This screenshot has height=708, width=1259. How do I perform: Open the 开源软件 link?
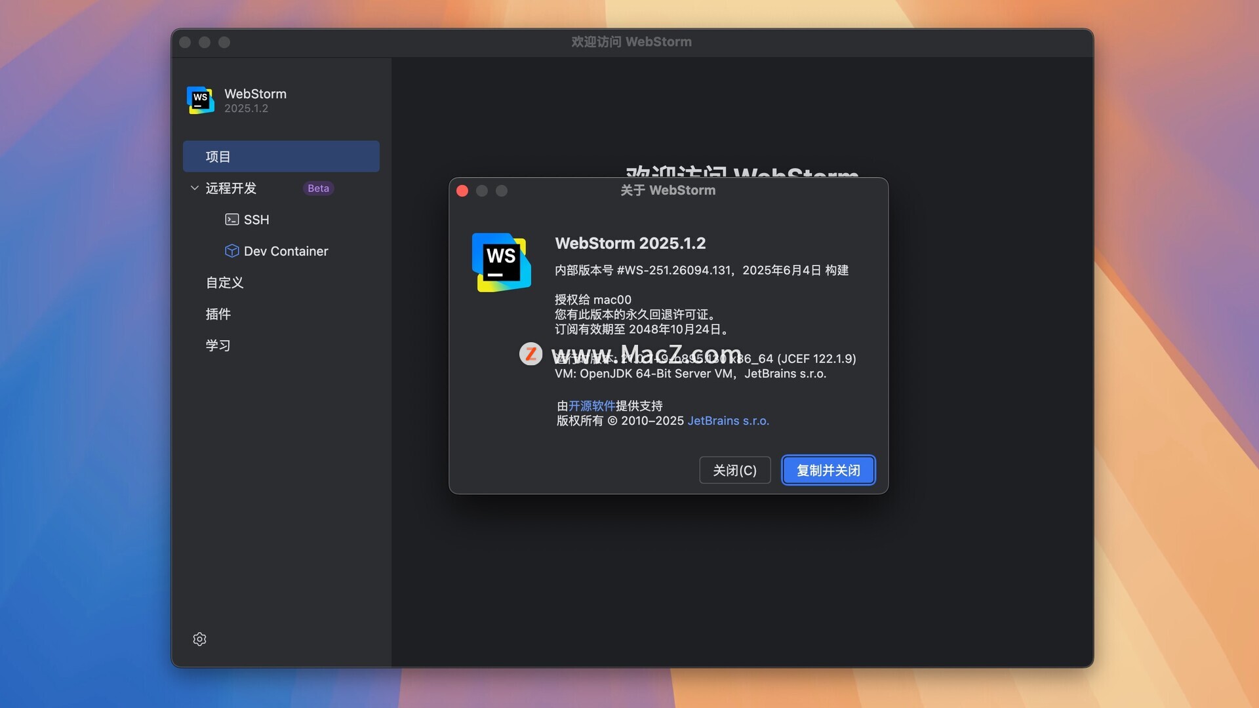coord(591,406)
